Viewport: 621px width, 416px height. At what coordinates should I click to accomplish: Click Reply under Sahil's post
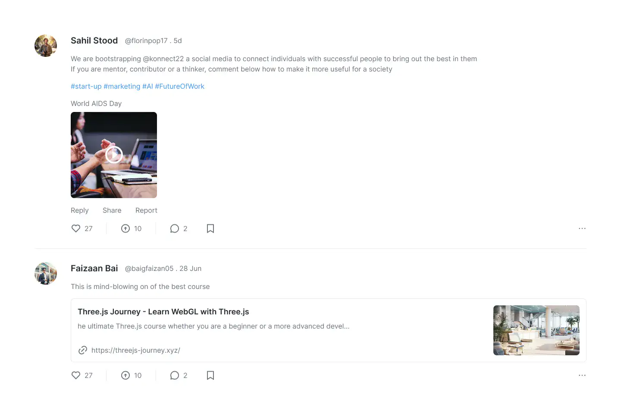tap(80, 210)
